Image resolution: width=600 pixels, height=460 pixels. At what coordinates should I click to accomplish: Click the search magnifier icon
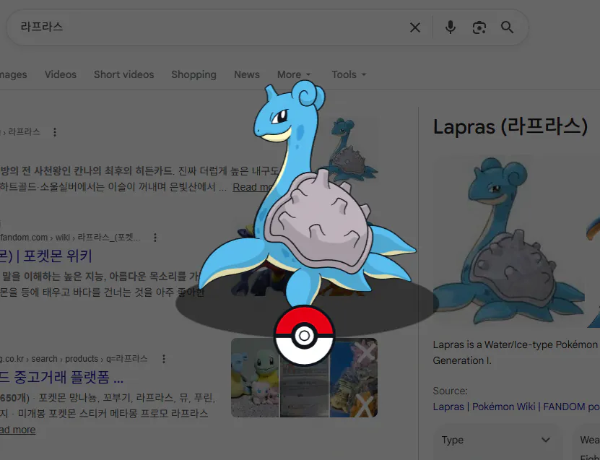click(507, 27)
